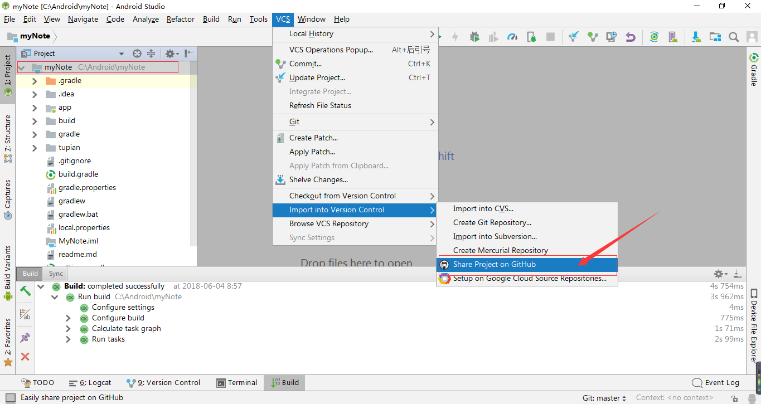The image size is (761, 404).
Task: Toggle the 1: Project side tab
Action: pyautogui.click(x=8, y=76)
